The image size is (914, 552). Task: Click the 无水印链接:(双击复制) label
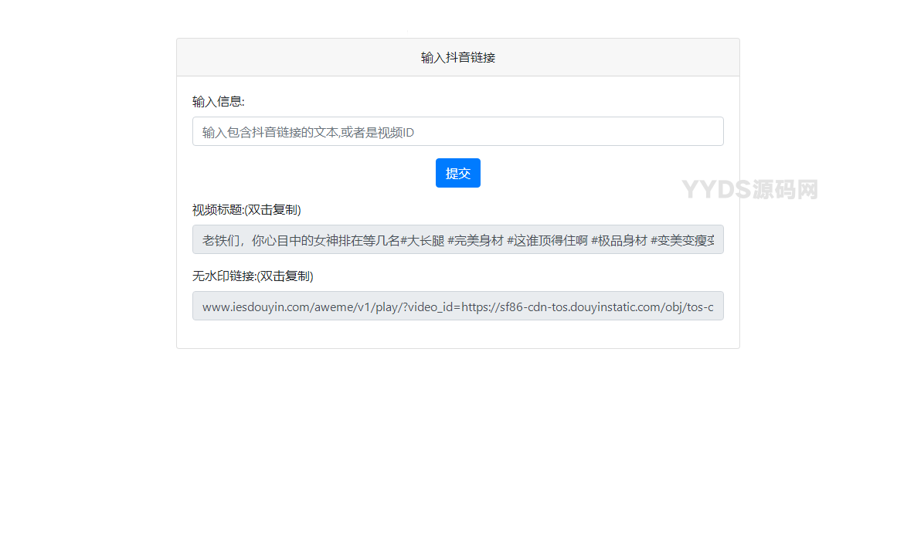253,276
